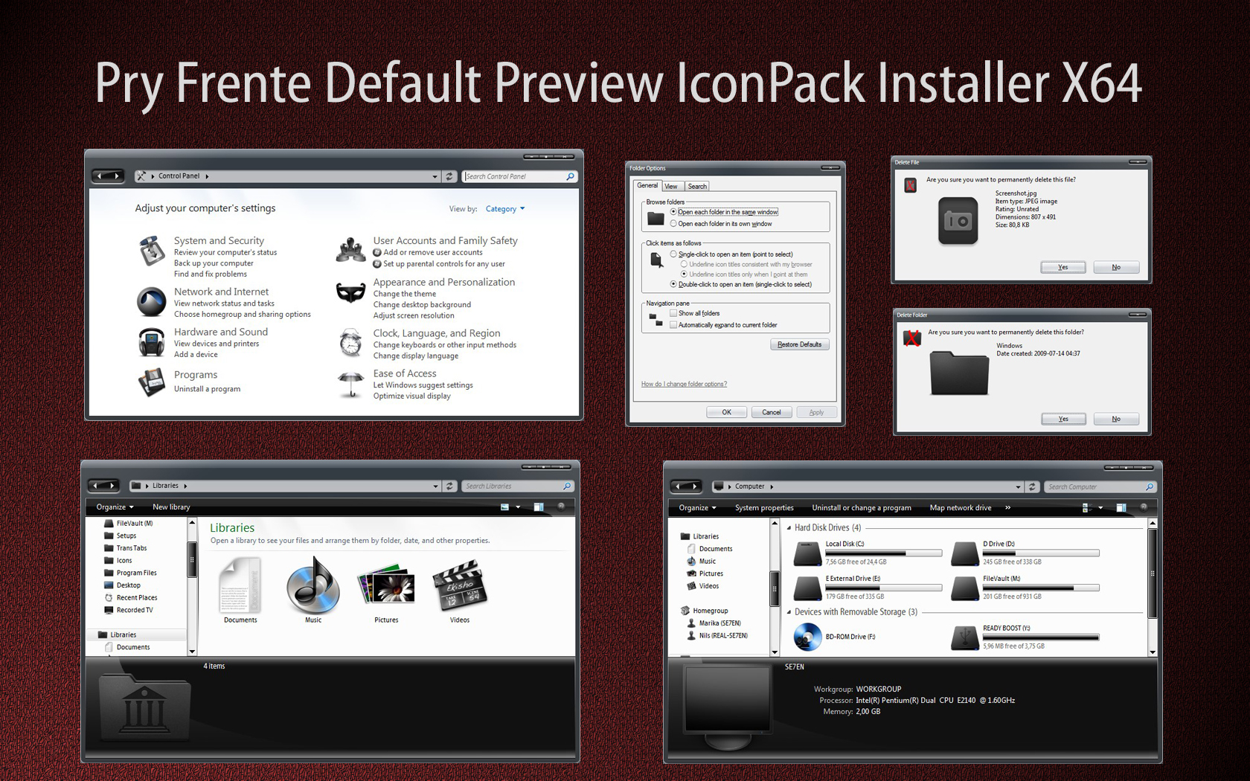This screenshot has width=1250, height=781.
Task: Click READY BOOST (Y:) capacity bar
Action: pos(1041,637)
